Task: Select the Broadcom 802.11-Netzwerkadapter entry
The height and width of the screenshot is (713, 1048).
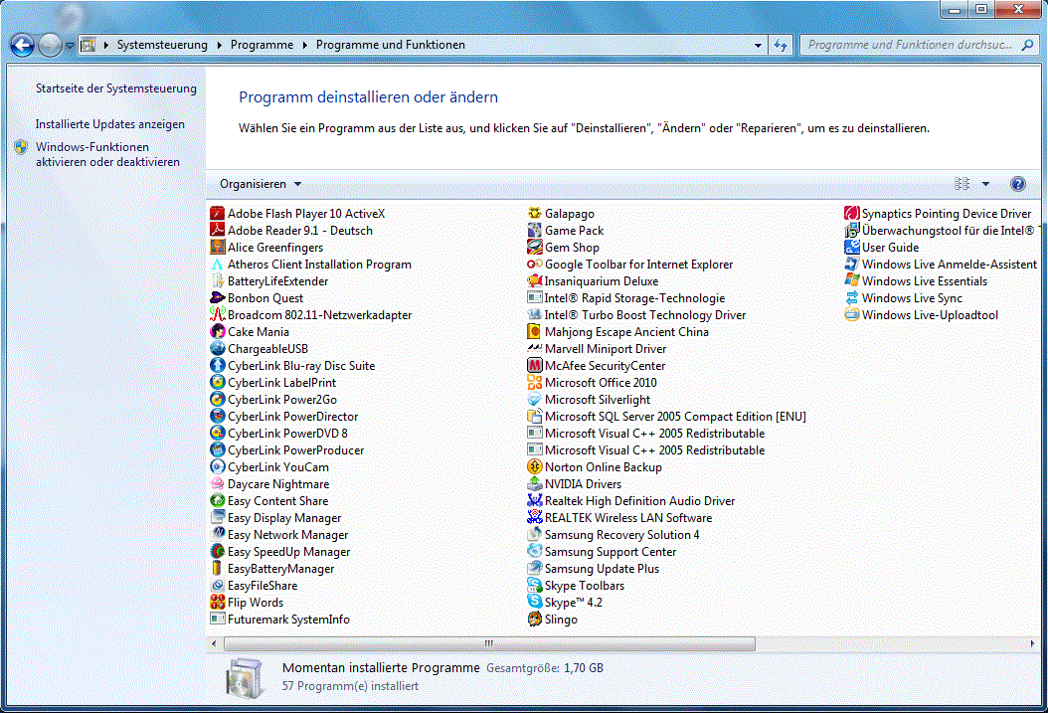Action: [x=311, y=315]
